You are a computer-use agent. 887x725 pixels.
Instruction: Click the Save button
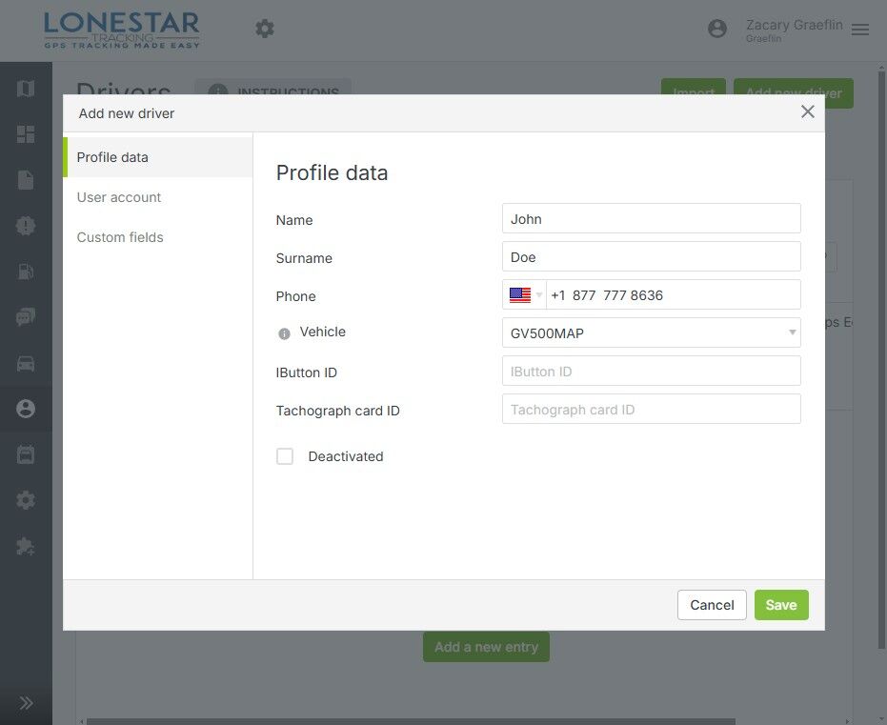(781, 605)
